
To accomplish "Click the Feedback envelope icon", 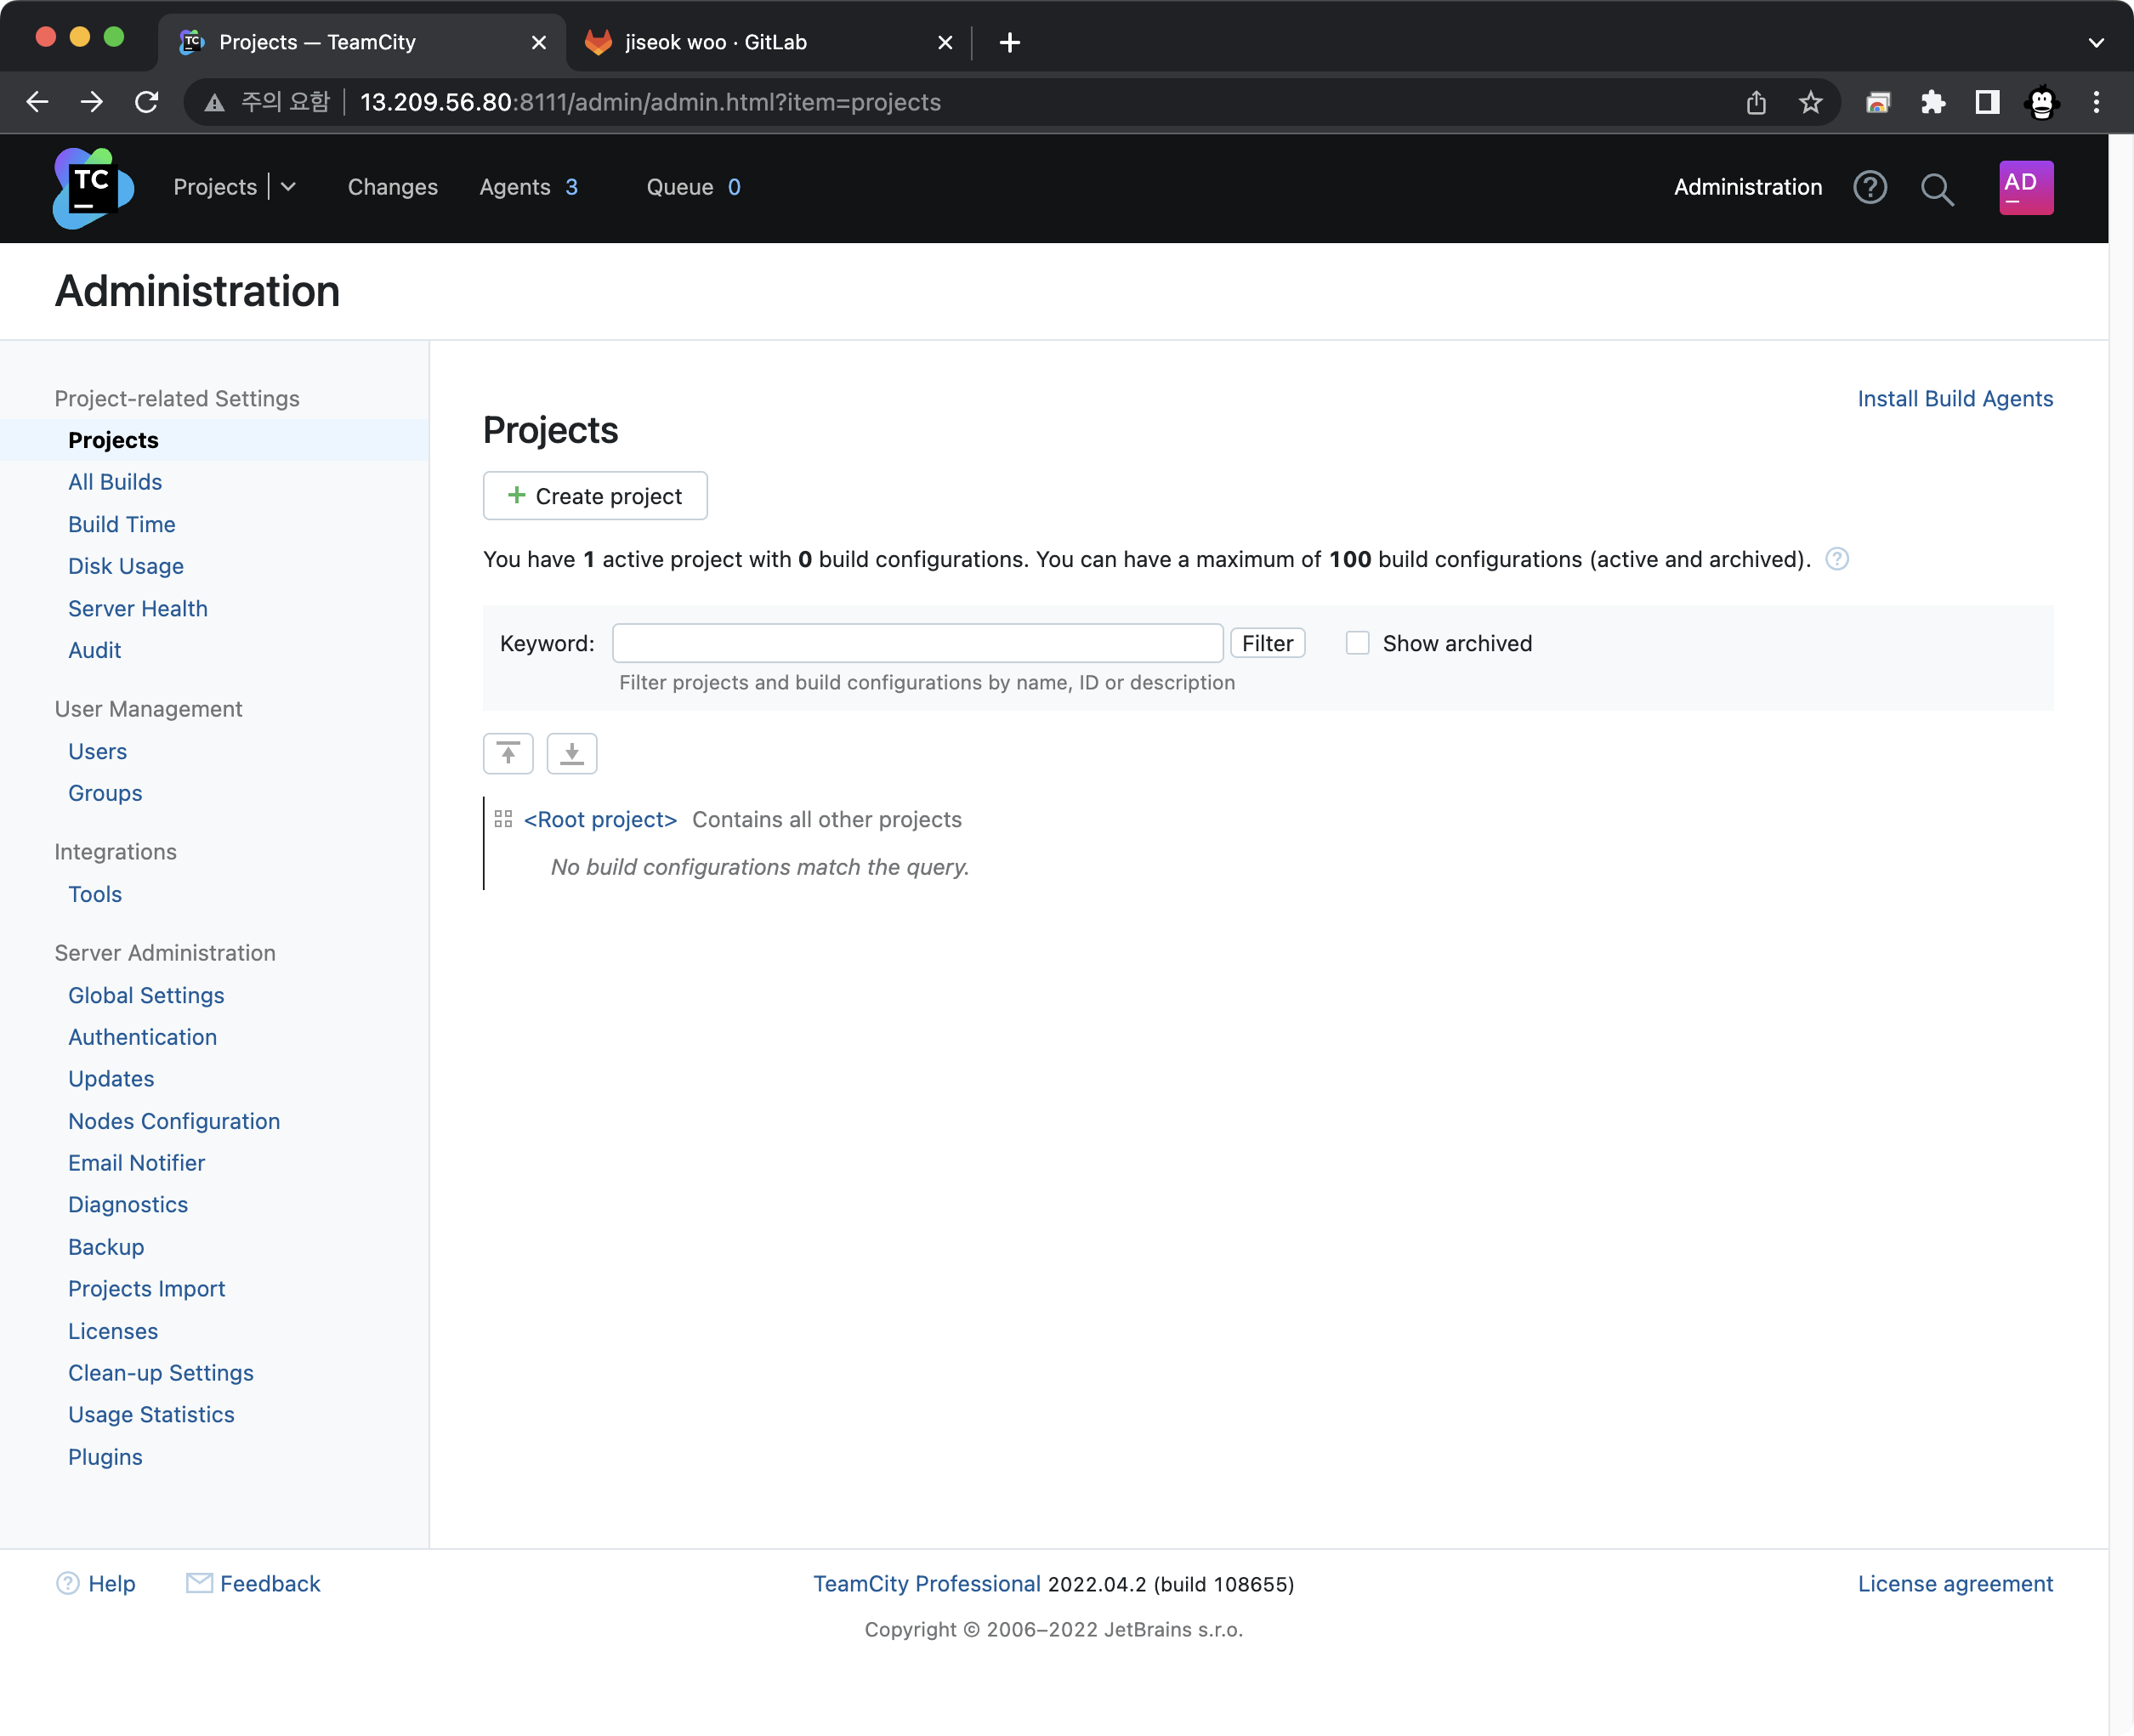I will (199, 1583).
